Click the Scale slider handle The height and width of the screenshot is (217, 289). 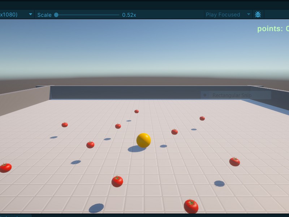click(57, 14)
